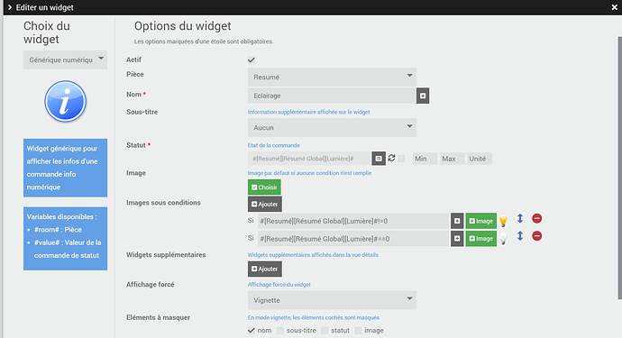The width and height of the screenshot is (622, 338).
Task: Remove the Lumière==0 condition with red minus
Action: coord(536,236)
